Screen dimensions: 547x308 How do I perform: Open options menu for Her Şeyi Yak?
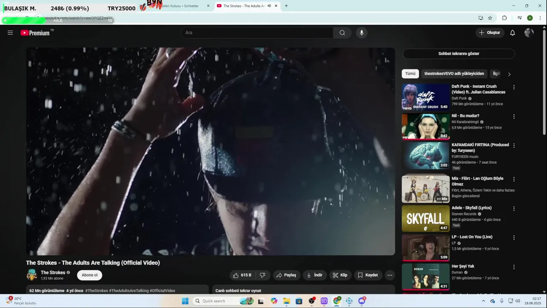coord(514,267)
